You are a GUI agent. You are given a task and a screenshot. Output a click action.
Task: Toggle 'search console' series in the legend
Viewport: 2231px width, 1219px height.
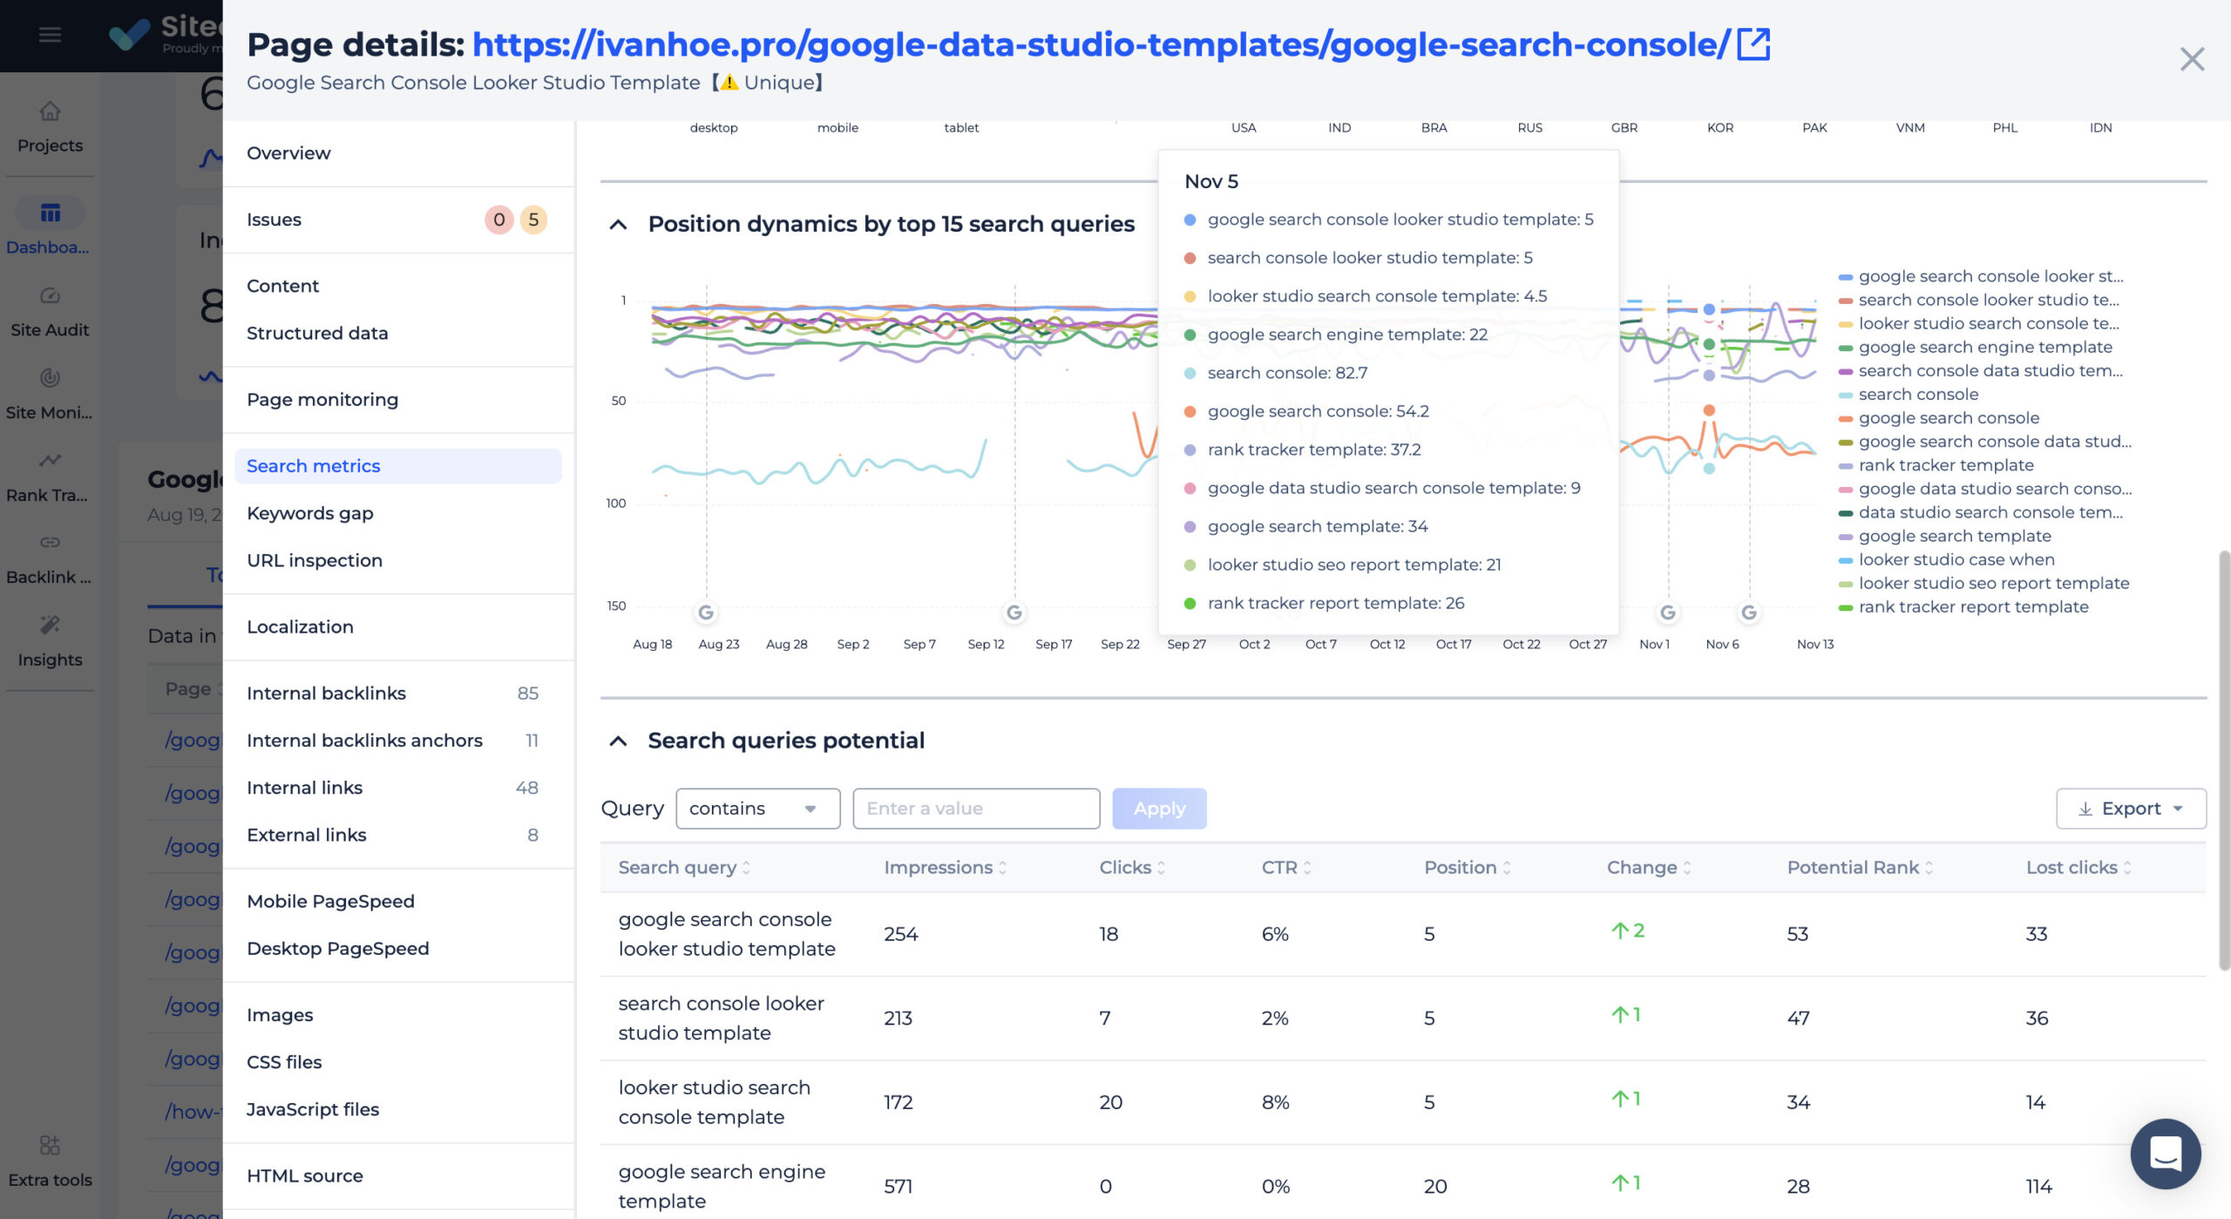1917,395
